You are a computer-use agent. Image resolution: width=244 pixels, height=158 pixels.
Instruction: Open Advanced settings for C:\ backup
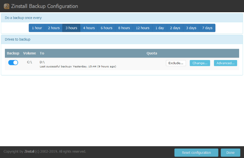coord(226,63)
